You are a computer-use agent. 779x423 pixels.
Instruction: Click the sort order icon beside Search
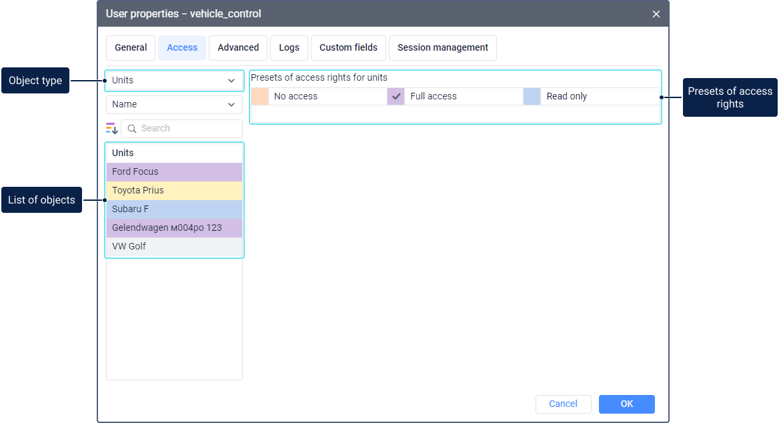tap(111, 128)
